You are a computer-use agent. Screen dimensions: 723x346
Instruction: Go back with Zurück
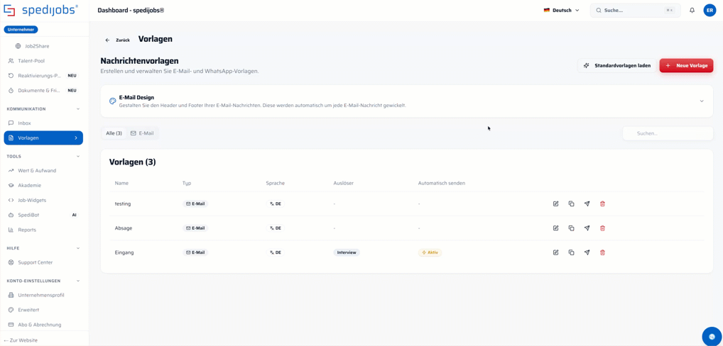118,40
